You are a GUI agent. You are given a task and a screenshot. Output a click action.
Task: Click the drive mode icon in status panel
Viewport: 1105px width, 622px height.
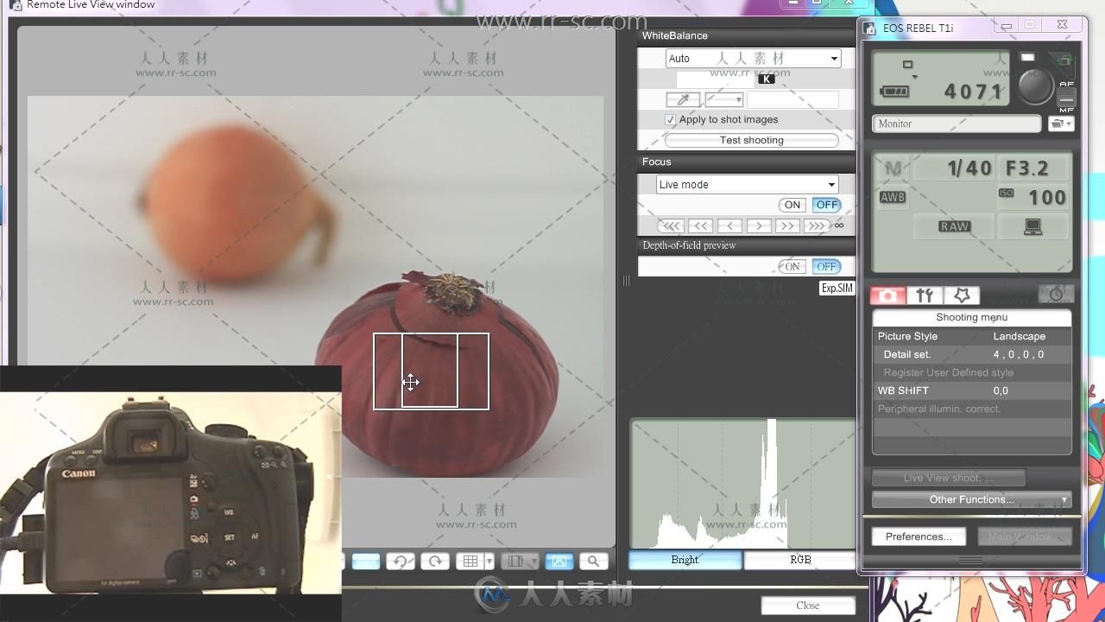pos(907,65)
